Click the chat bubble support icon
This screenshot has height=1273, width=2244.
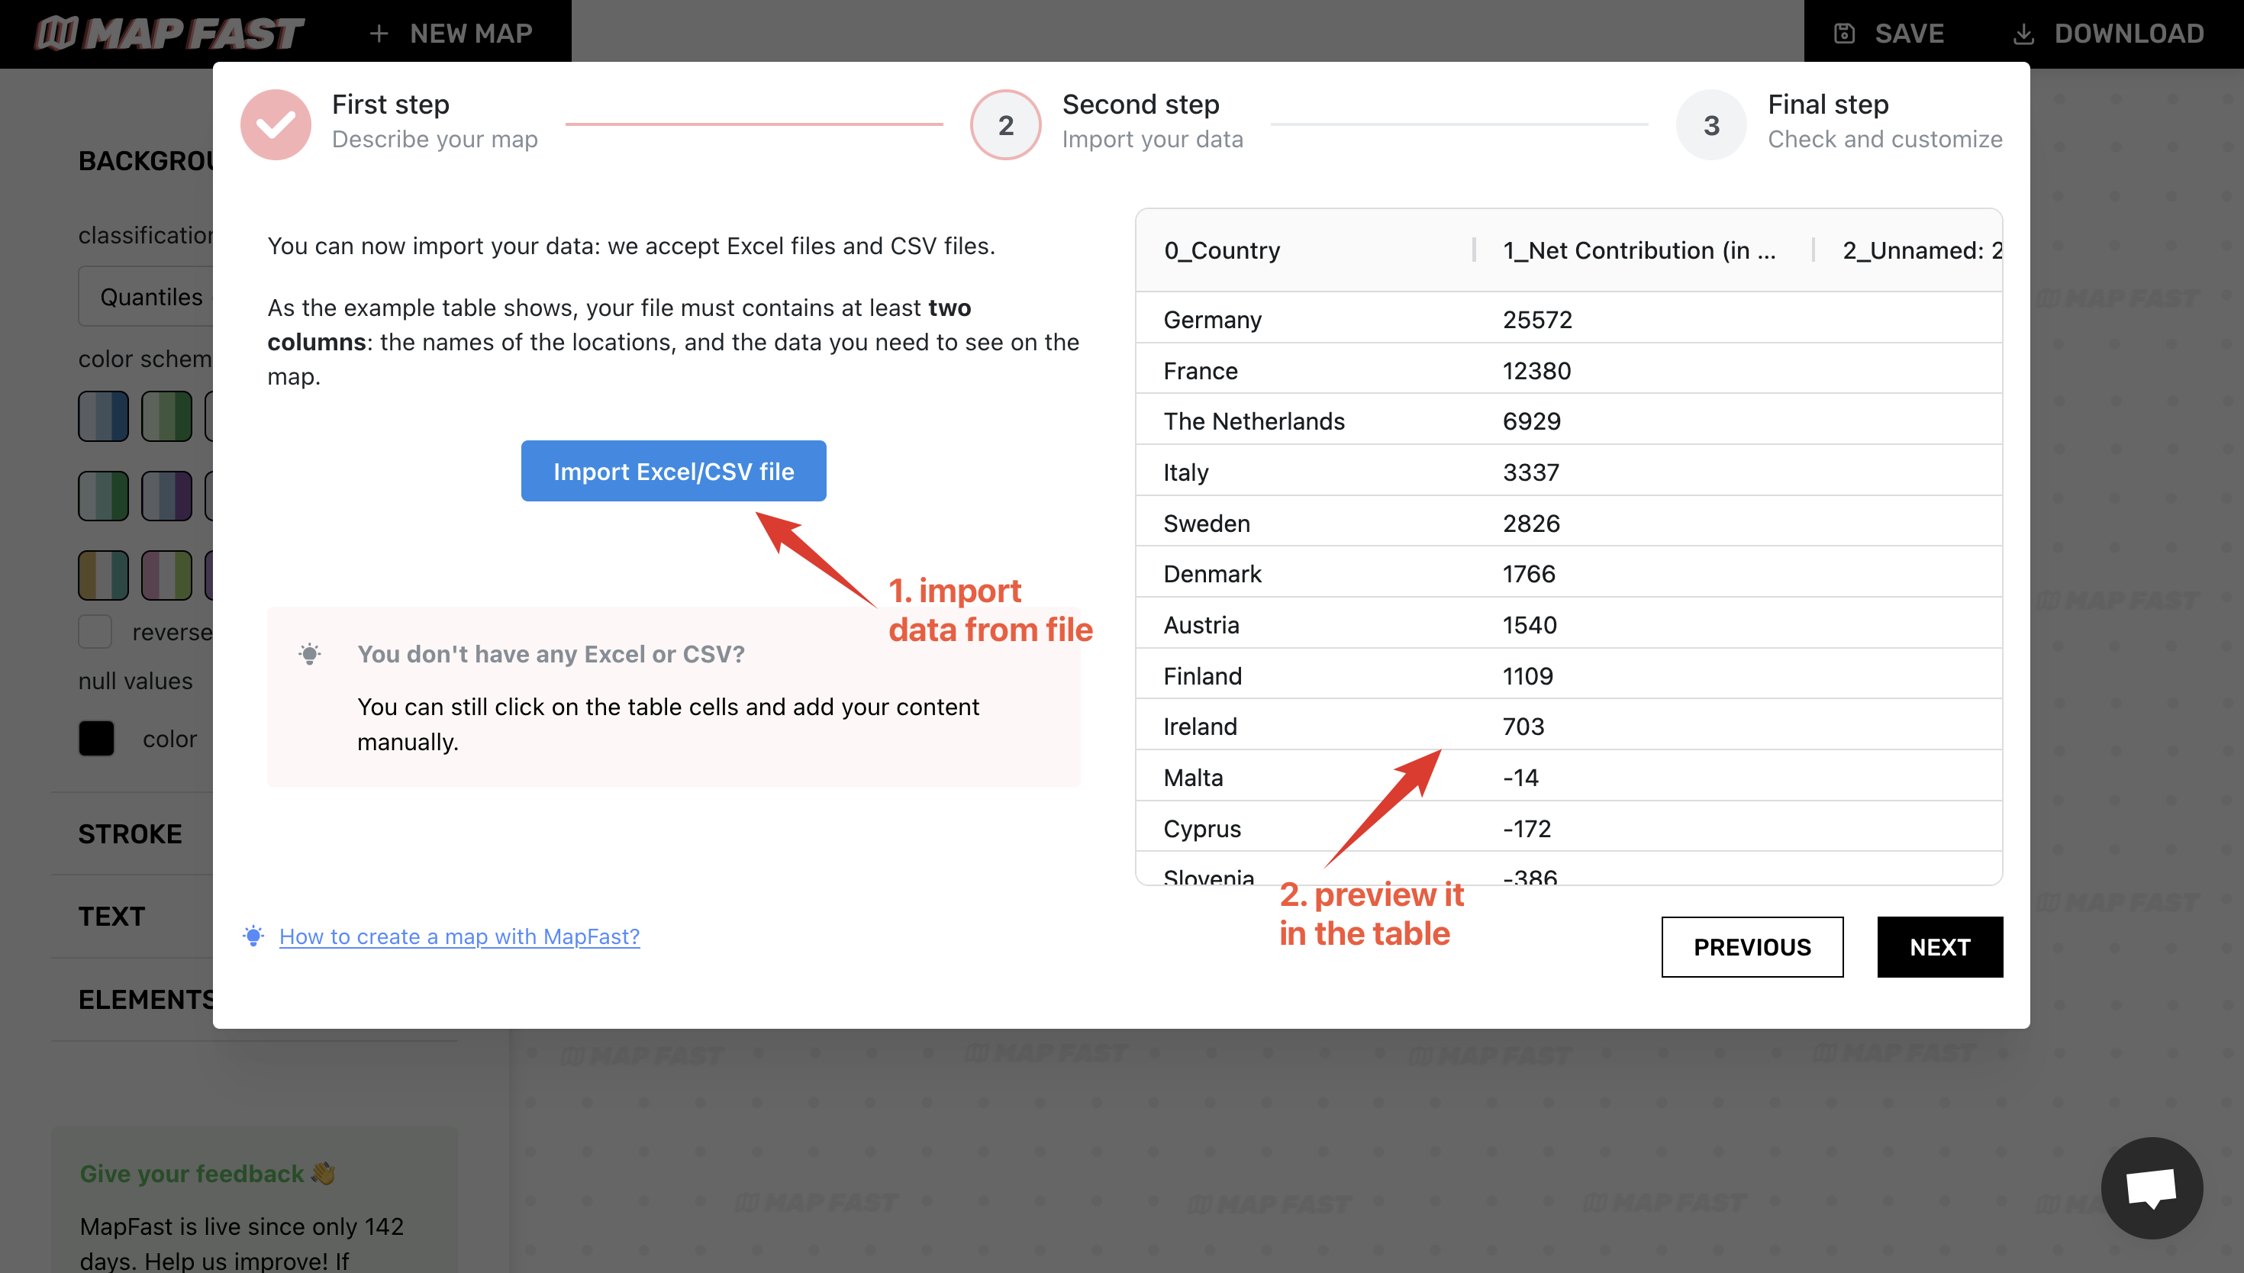[2150, 1185]
